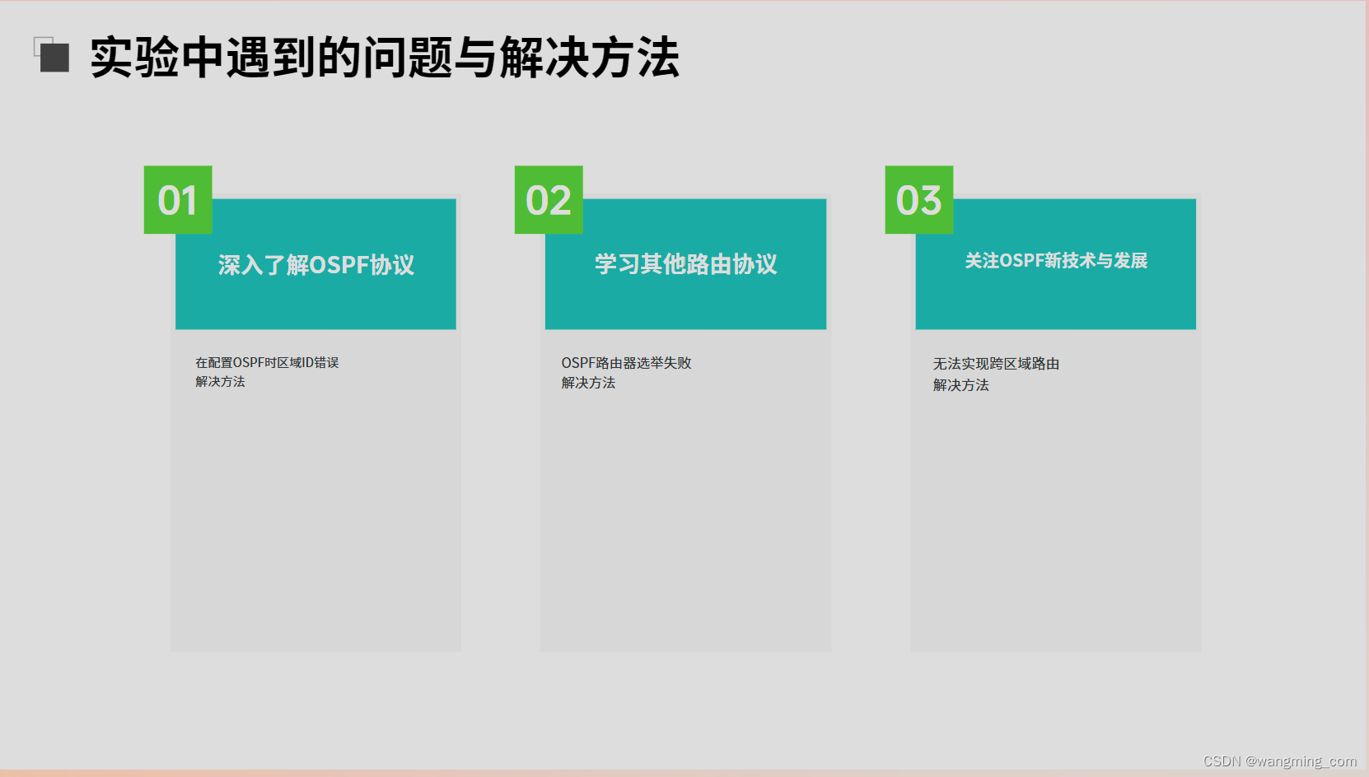Select 解决方法 under 无法实现跨区域路由

tap(960, 385)
